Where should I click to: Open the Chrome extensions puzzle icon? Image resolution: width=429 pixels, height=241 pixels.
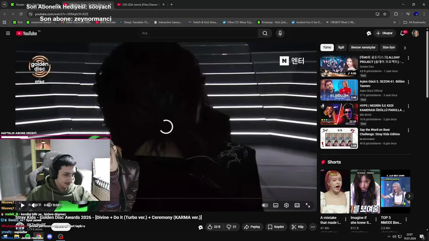tap(396, 14)
